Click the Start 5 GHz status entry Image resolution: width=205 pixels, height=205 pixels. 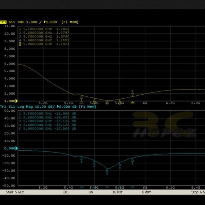[x=15, y=192]
